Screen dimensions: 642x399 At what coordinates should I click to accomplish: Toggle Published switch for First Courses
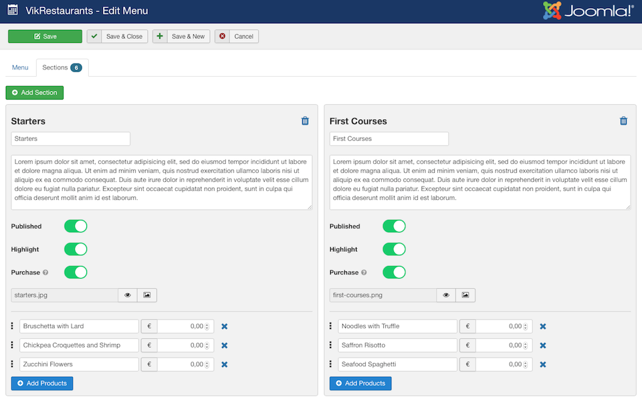(x=395, y=227)
